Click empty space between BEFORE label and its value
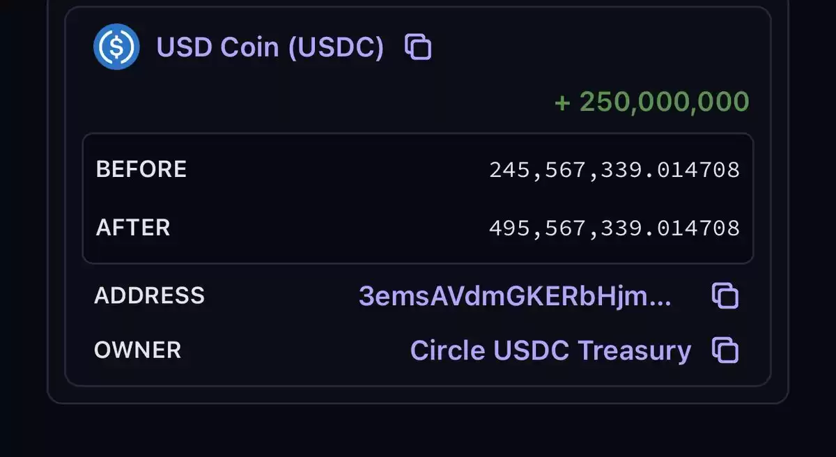This screenshot has width=836, height=457. pos(338,170)
